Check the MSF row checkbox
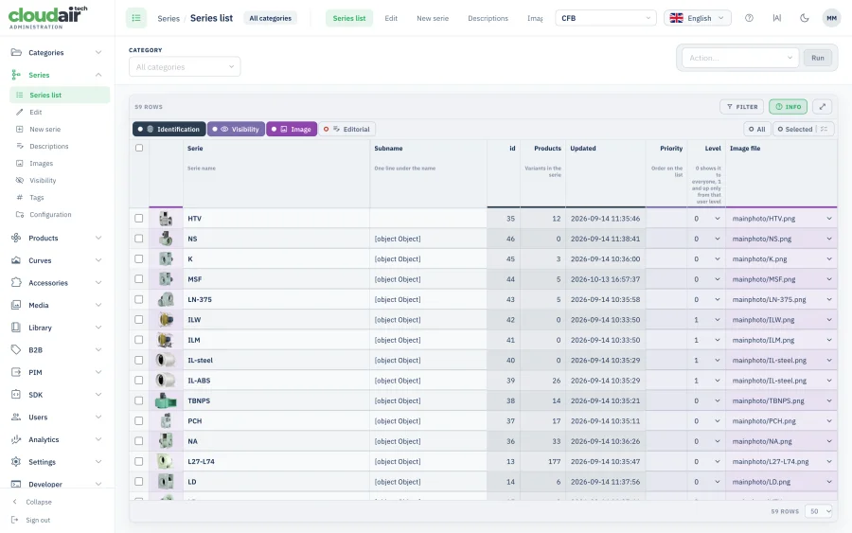Viewport: 852px width, 533px height. (x=139, y=278)
